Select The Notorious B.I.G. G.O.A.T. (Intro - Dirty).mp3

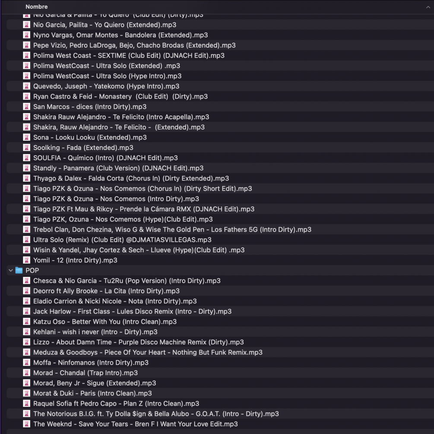point(156,414)
